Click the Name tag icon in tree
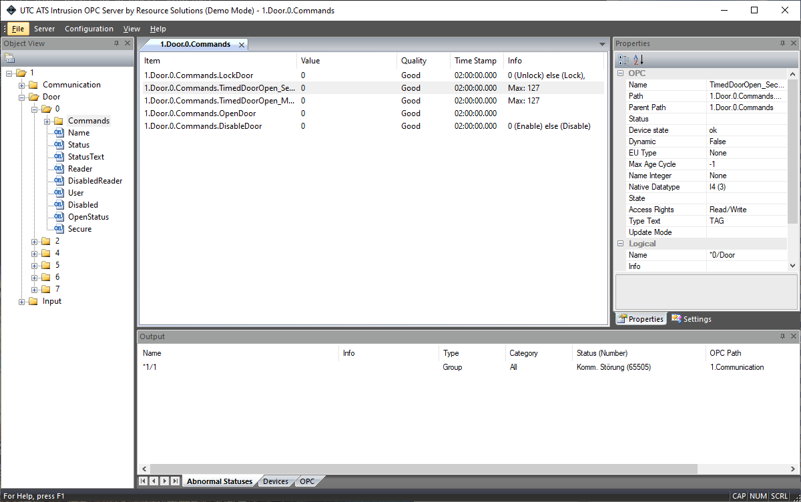Image resolution: width=801 pixels, height=502 pixels. coord(59,133)
